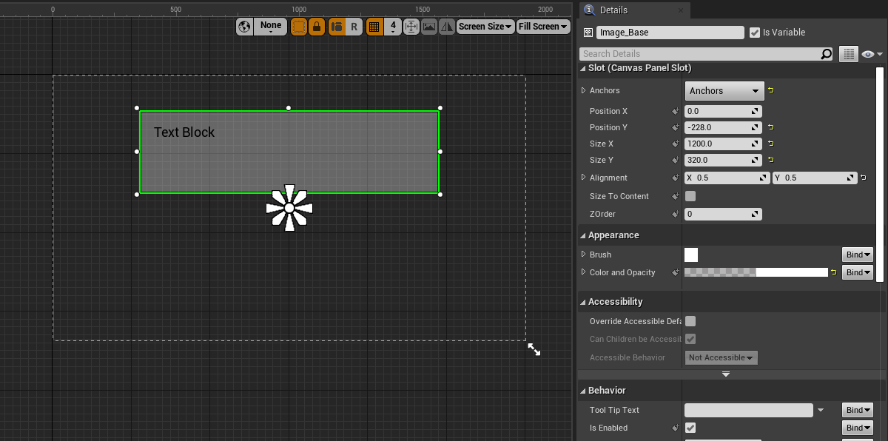This screenshot has height=441, width=888.
Task: Click the zoom to fit icon
Action: pos(411,27)
